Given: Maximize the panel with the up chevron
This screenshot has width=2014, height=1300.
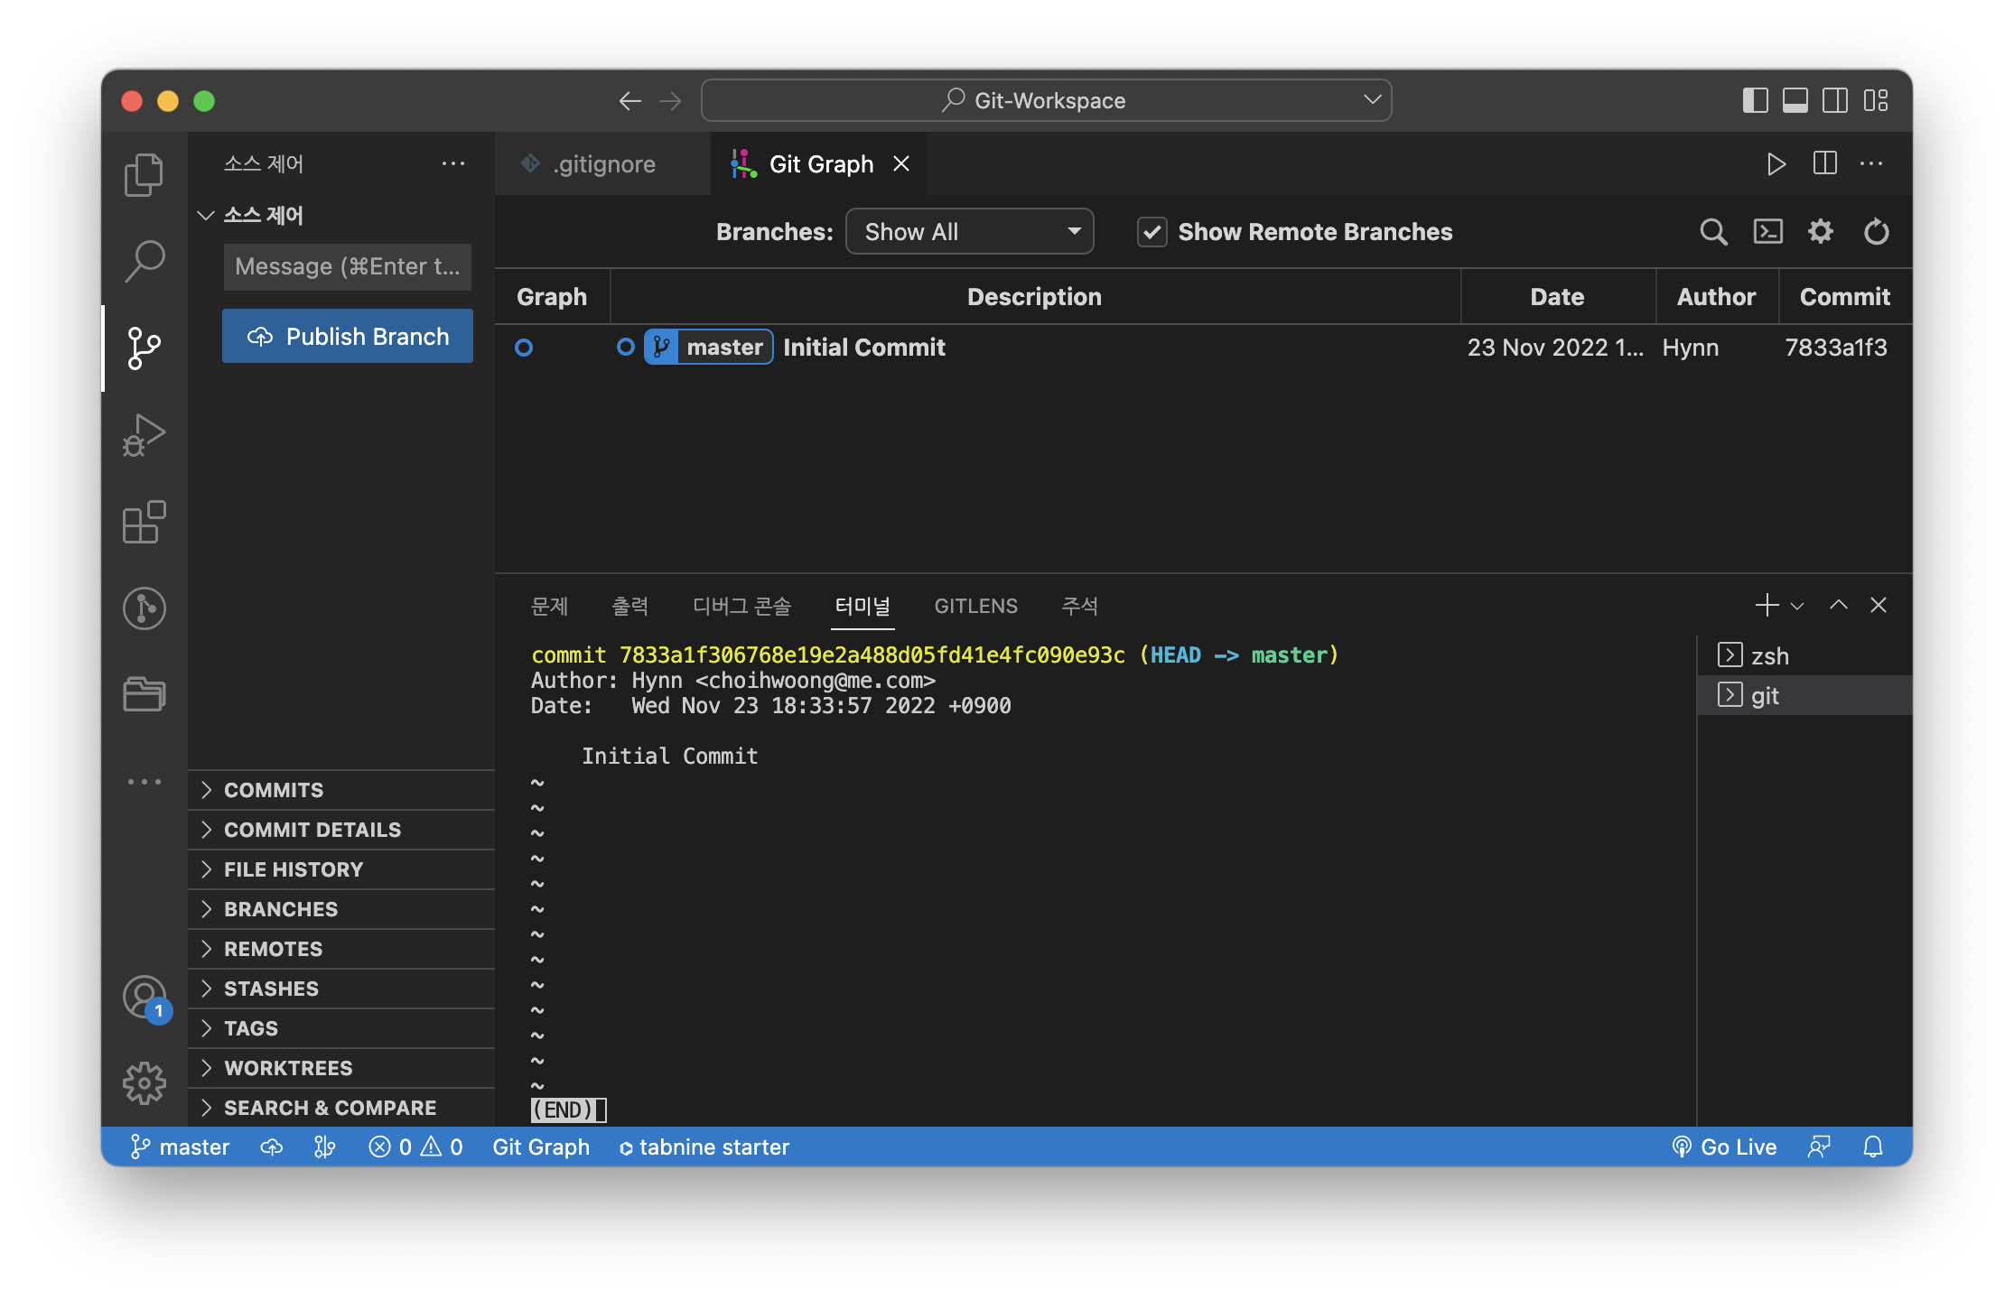Looking at the screenshot, I should coord(1838,605).
